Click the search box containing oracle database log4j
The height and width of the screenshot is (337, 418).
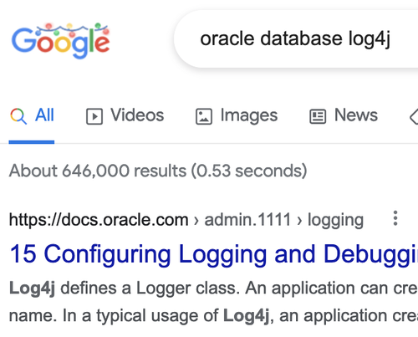point(296,38)
